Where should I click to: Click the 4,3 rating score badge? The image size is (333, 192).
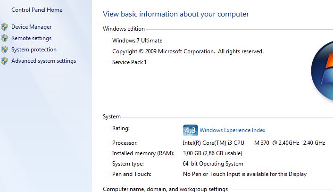point(190,130)
